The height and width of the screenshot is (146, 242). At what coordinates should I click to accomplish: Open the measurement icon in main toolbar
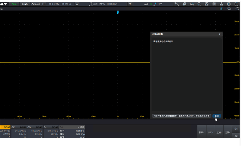click(x=184, y=4)
